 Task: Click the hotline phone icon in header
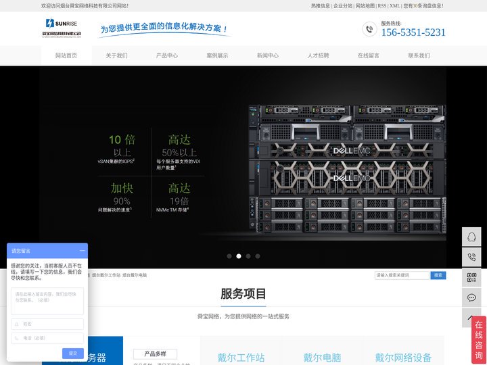(x=369, y=29)
